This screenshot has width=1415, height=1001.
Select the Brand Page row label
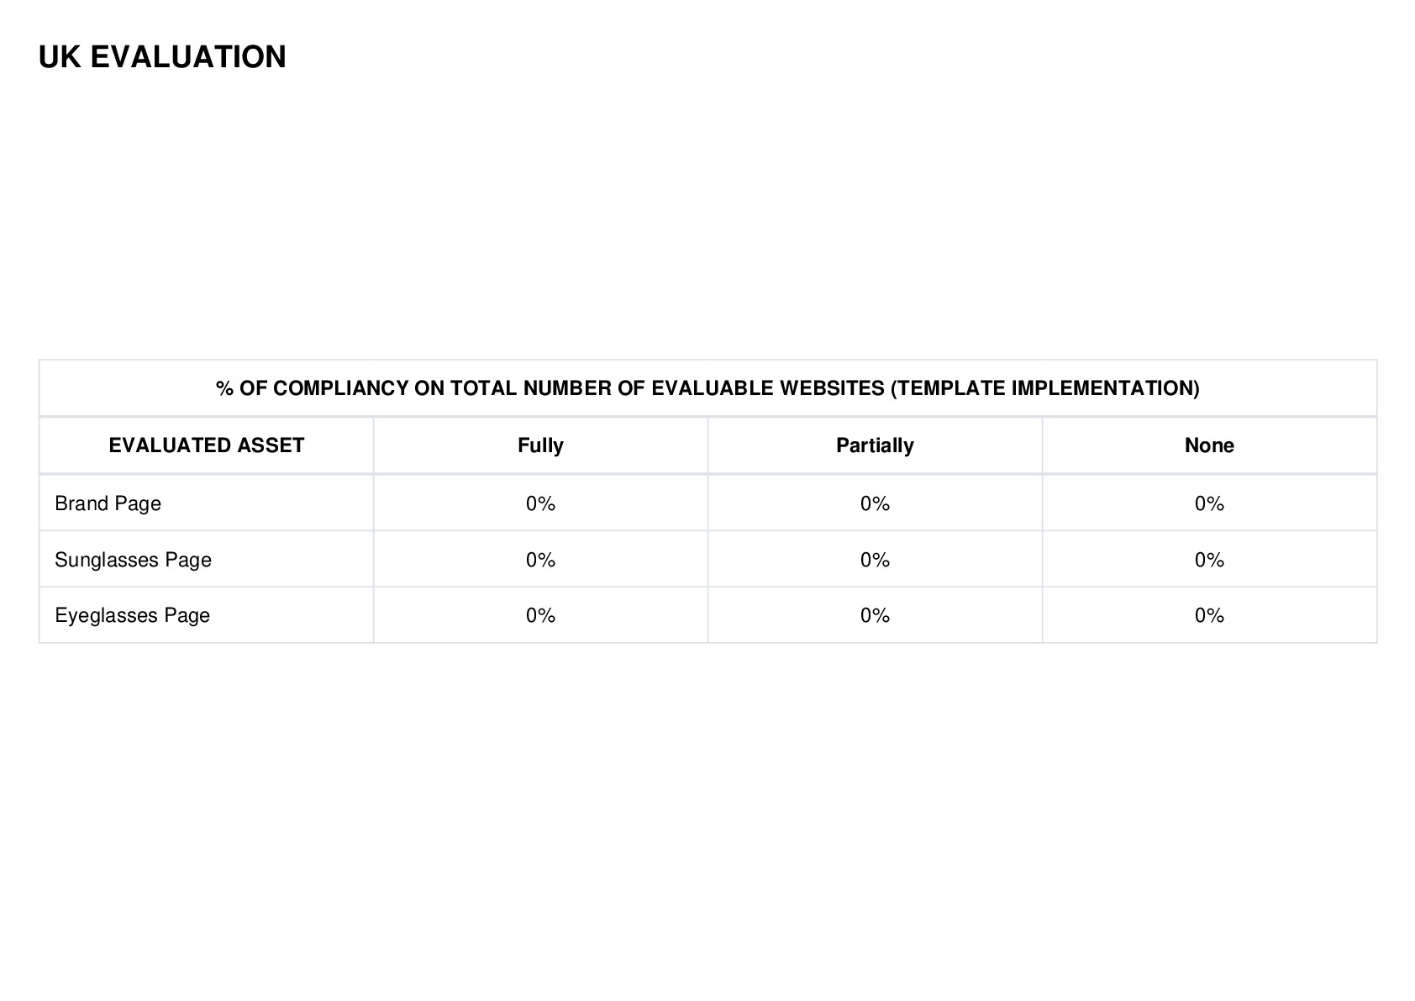(108, 503)
